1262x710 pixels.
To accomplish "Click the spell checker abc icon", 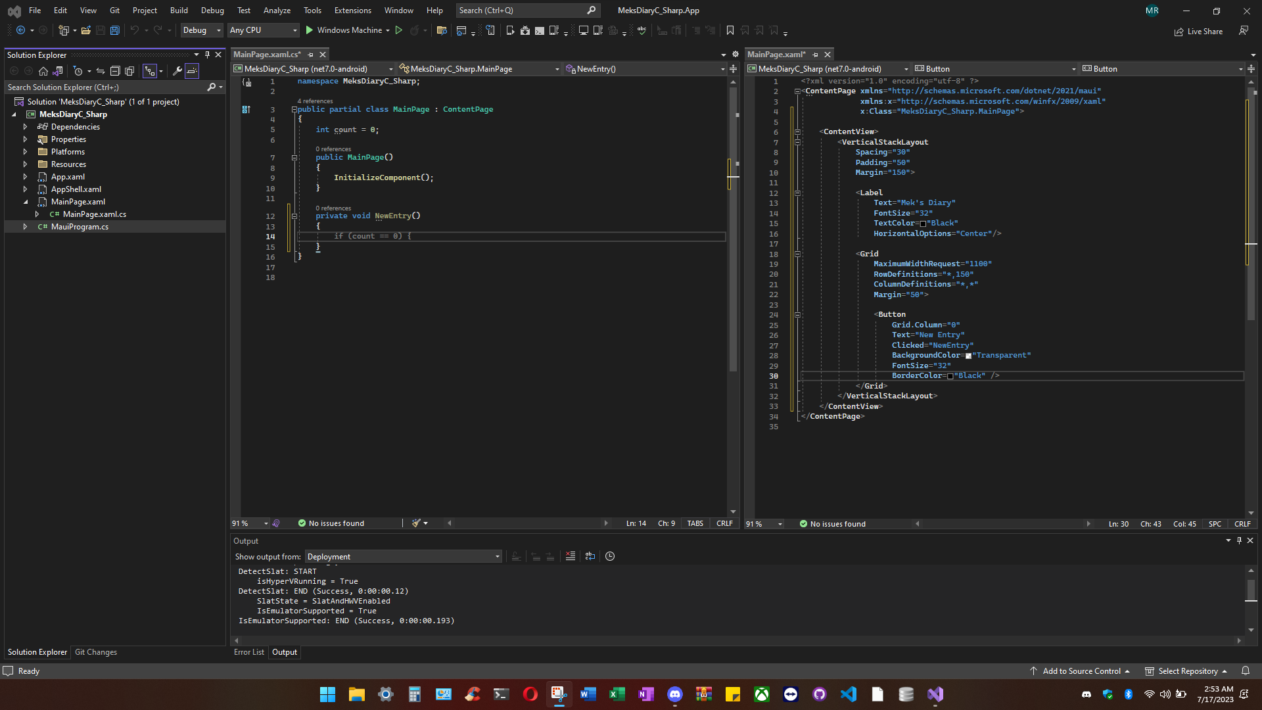I will coord(642,30).
